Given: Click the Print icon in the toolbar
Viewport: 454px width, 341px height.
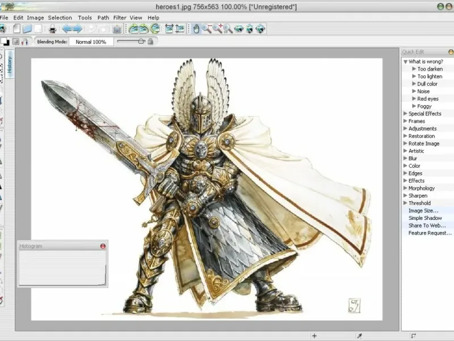Looking at the screenshot, I should click(51, 28).
